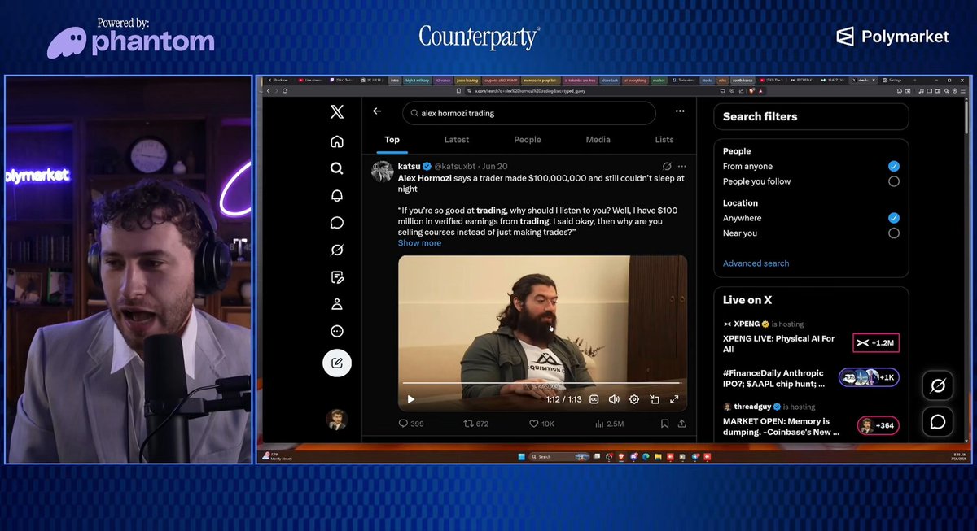Open Notifications bell in X sidebar

point(336,196)
